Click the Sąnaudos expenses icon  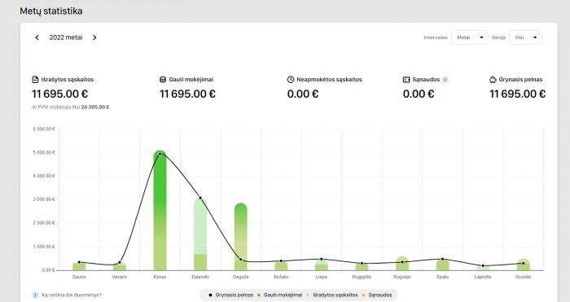point(406,80)
